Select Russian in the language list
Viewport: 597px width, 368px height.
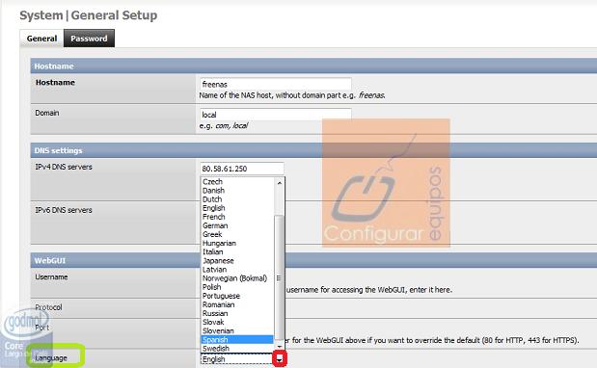point(237,313)
